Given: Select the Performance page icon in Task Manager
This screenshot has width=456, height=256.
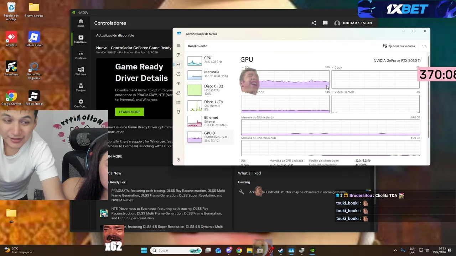Looking at the screenshot, I should coord(178,64).
